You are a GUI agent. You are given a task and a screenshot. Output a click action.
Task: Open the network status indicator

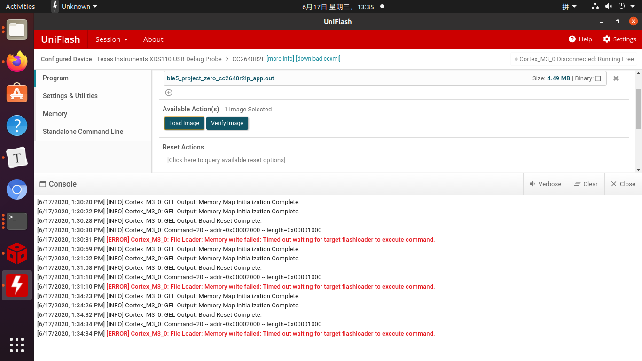pos(595,7)
